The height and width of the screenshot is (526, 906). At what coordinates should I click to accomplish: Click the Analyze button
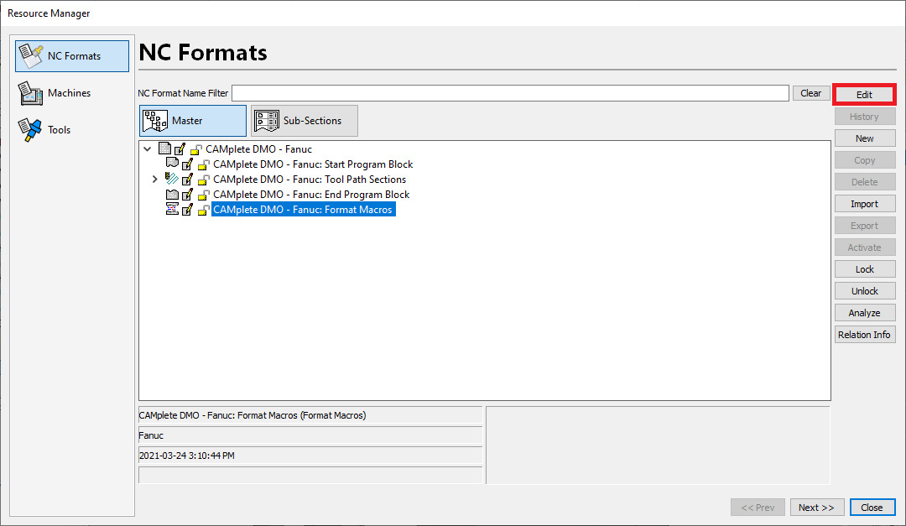point(865,313)
